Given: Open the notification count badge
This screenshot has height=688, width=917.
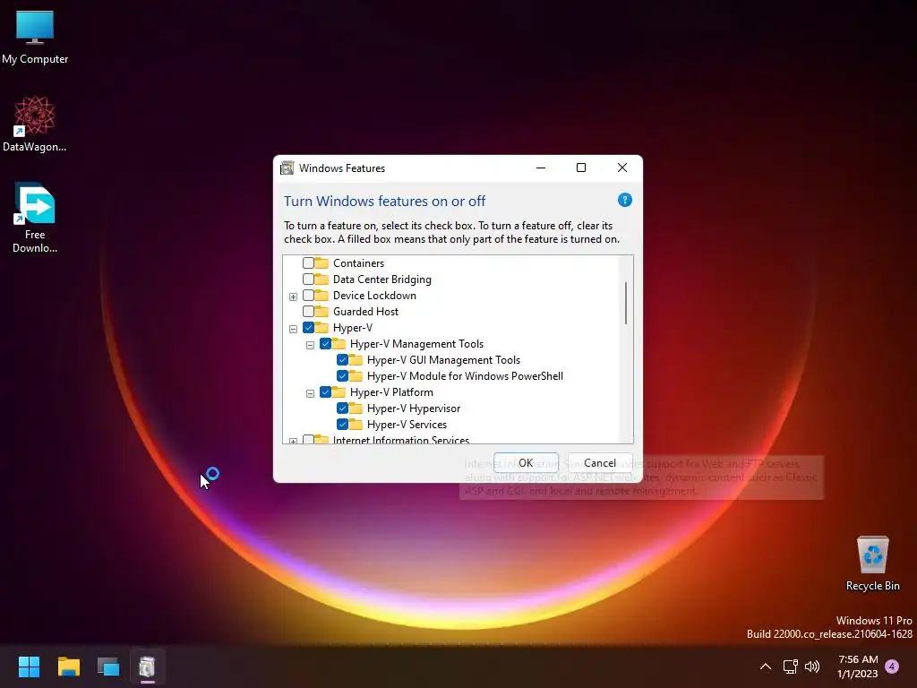Looking at the screenshot, I should tap(892, 666).
